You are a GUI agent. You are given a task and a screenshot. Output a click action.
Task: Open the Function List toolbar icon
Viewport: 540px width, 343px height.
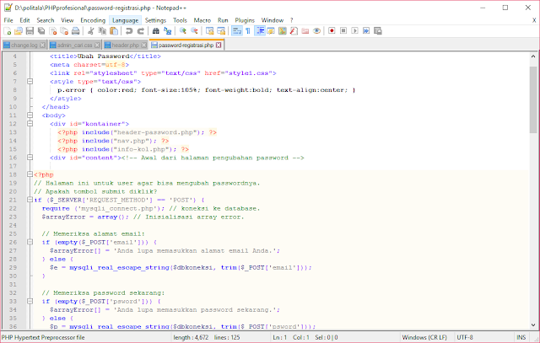(x=294, y=31)
